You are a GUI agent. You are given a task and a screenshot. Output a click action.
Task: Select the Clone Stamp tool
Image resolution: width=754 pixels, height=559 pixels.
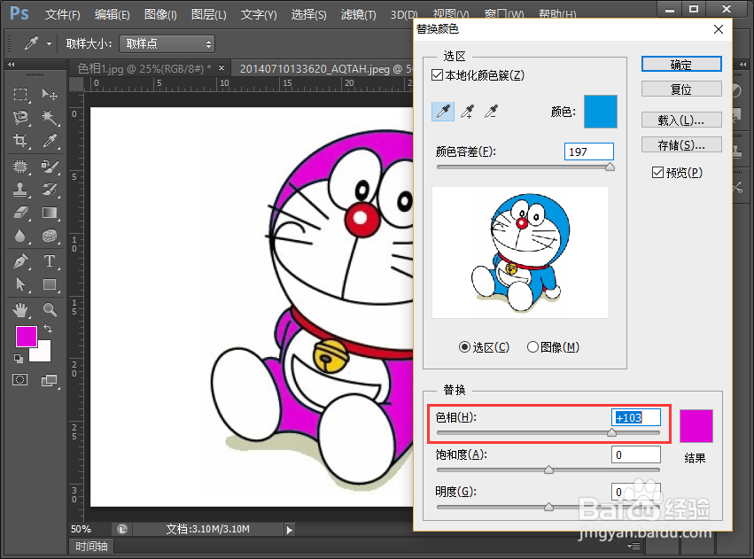click(20, 190)
